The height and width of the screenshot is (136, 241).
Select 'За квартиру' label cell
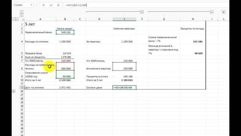99,39
